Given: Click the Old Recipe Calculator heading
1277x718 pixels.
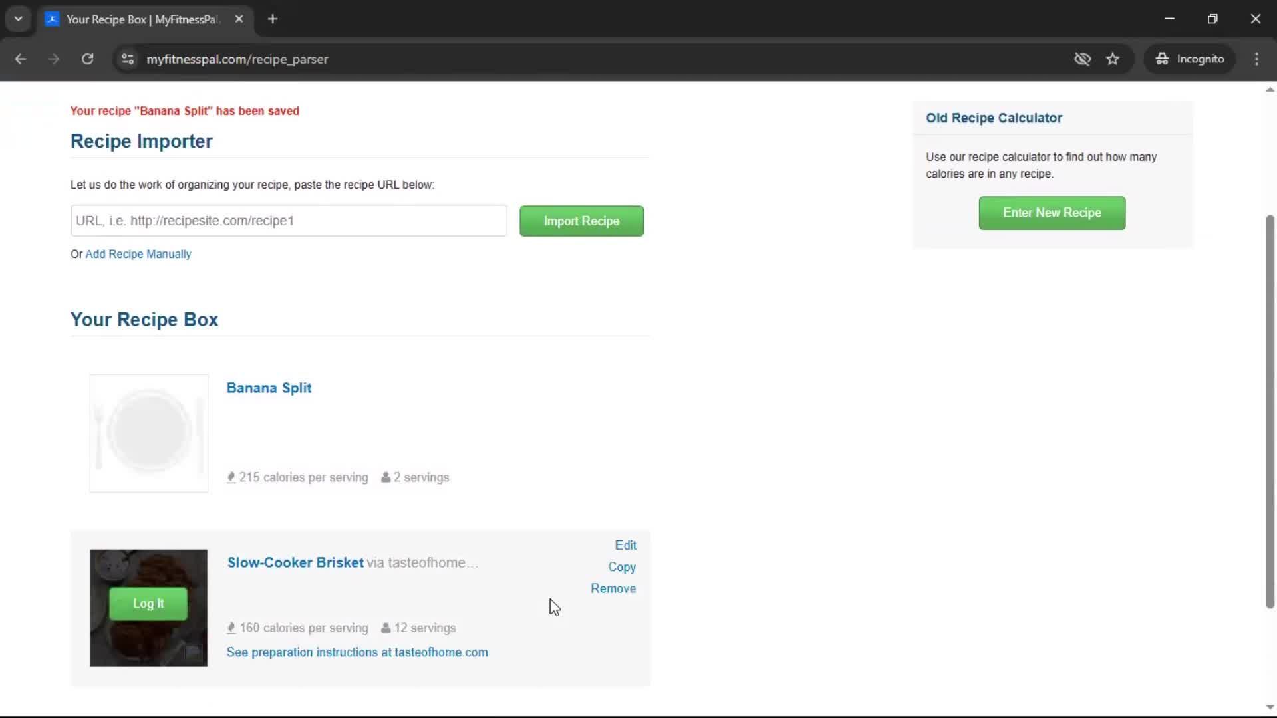Looking at the screenshot, I should [994, 118].
